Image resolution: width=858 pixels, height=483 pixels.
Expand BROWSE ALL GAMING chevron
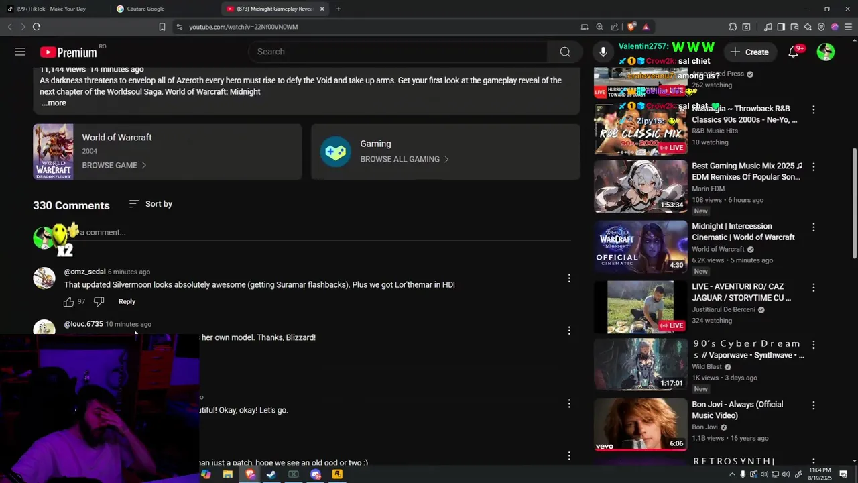446,159
